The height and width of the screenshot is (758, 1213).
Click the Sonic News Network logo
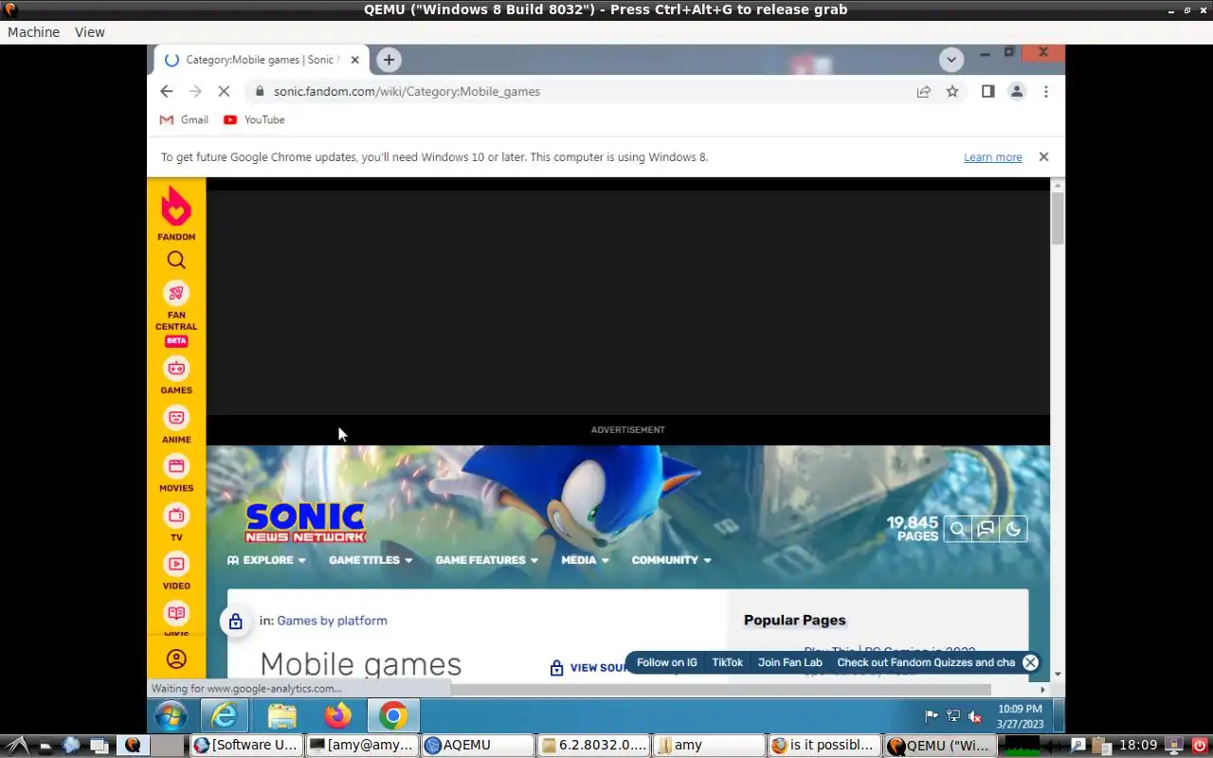(x=305, y=522)
